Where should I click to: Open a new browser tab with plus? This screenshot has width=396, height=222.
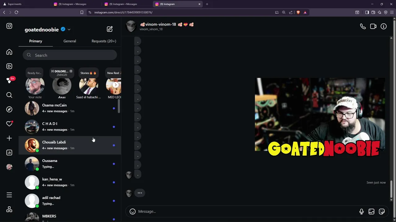pos(207,4)
